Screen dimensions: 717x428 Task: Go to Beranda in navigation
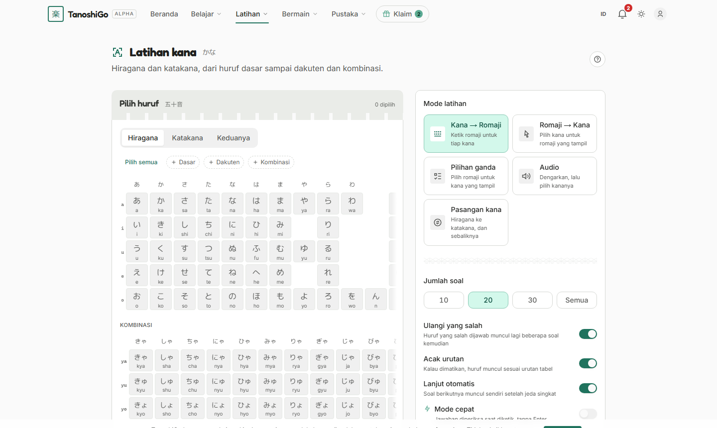point(164,14)
